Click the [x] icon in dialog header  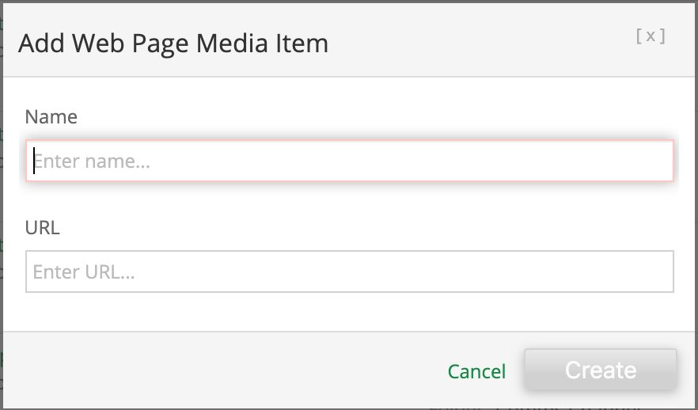650,36
